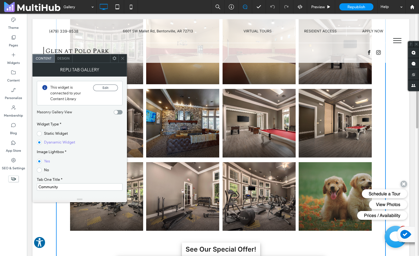Choose No for Image Lightbox
Viewport: 419px width, 256px height.
(39, 170)
